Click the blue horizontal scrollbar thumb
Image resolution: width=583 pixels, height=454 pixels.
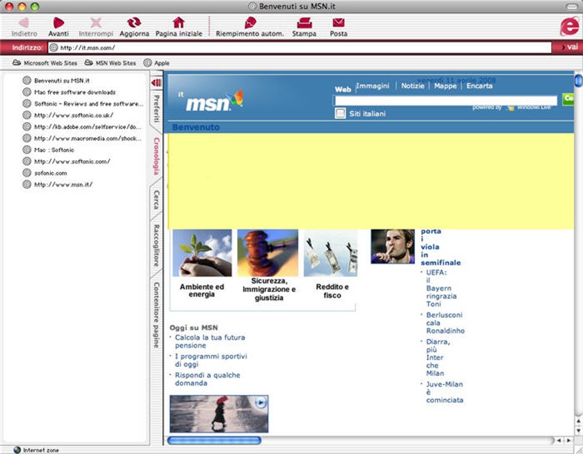214,440
